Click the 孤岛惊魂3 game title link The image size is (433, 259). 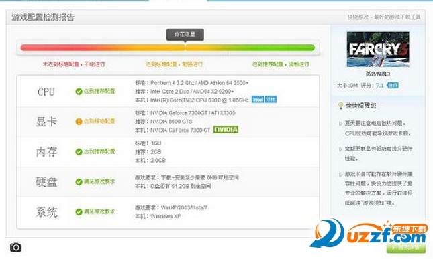tap(378, 74)
